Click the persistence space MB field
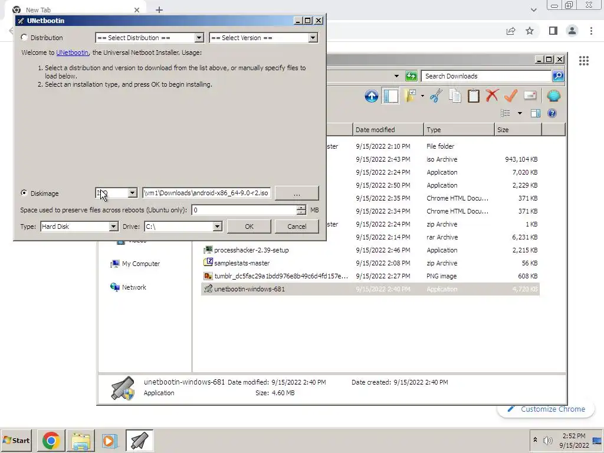This screenshot has height=453, width=604. (245, 210)
